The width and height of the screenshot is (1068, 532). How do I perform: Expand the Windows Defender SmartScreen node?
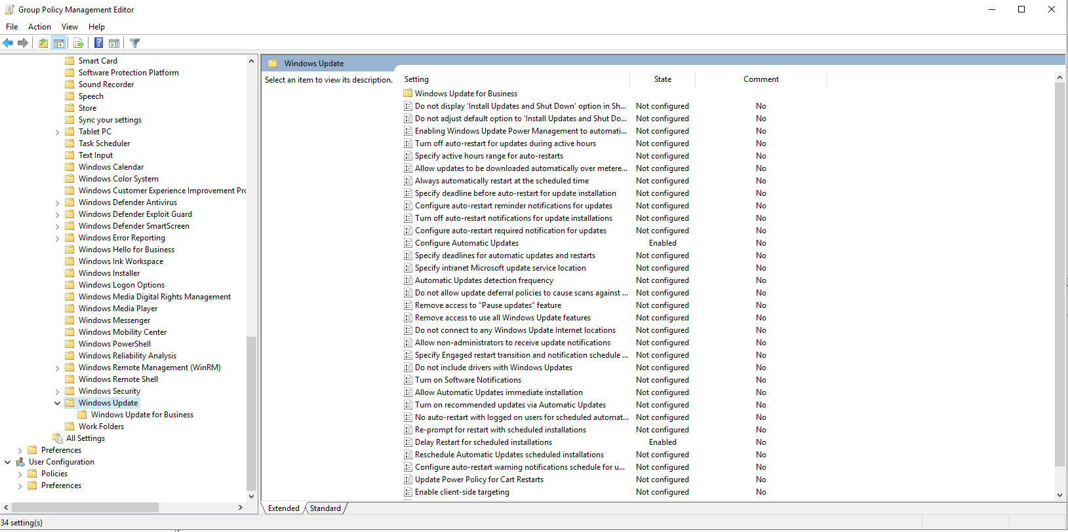click(58, 227)
